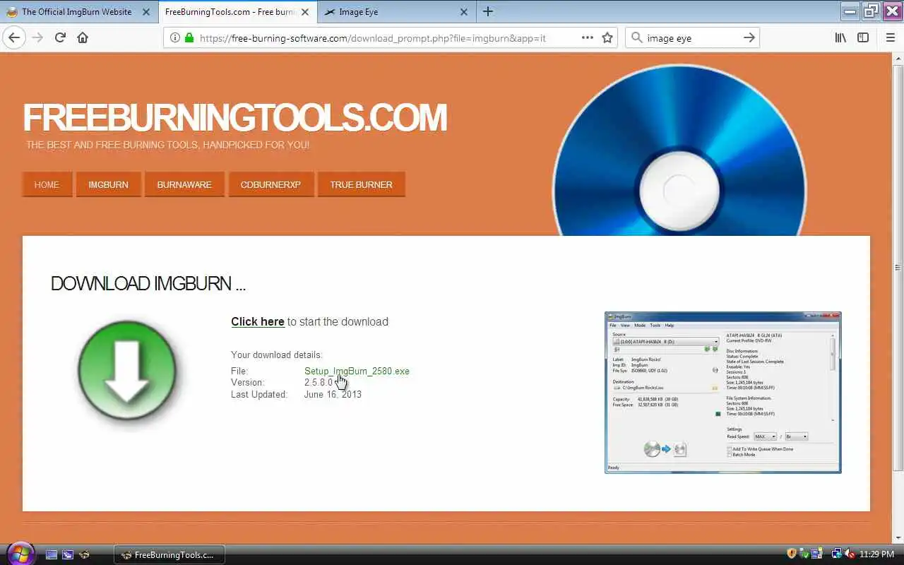Reload the current page
The image size is (904, 565).
pyautogui.click(x=60, y=37)
